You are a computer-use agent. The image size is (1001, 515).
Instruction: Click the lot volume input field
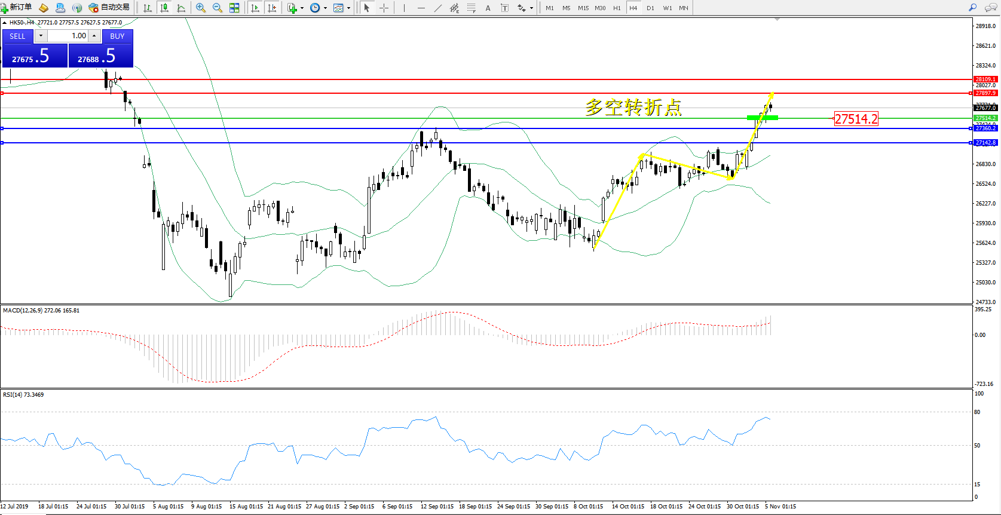(68, 36)
